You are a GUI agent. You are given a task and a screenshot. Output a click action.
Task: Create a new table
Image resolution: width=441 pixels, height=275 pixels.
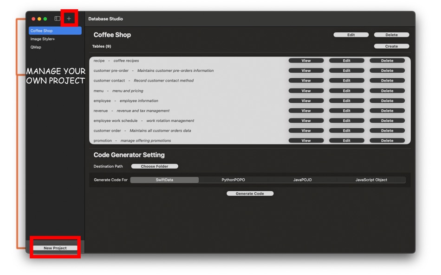pyautogui.click(x=392, y=46)
